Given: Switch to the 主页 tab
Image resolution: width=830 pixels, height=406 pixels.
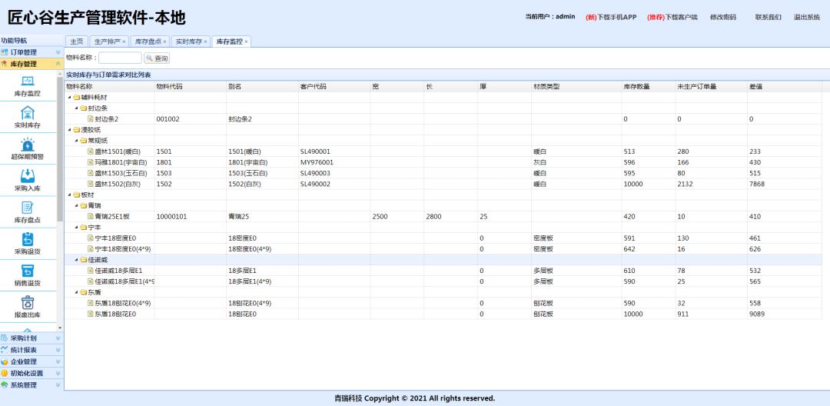Looking at the screenshot, I should click(x=77, y=42).
